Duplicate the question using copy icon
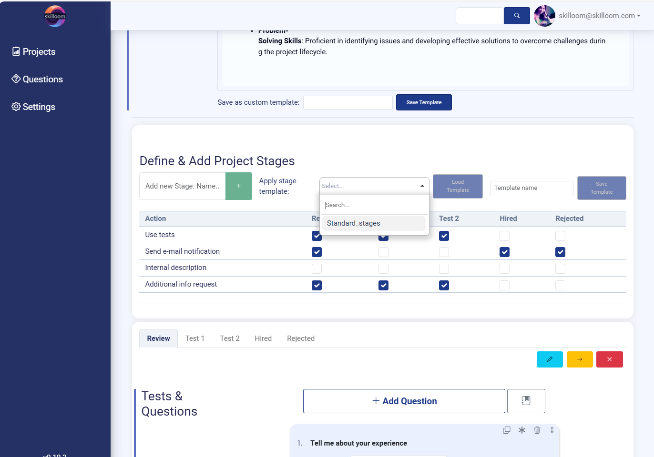This screenshot has height=457, width=654. tap(506, 430)
